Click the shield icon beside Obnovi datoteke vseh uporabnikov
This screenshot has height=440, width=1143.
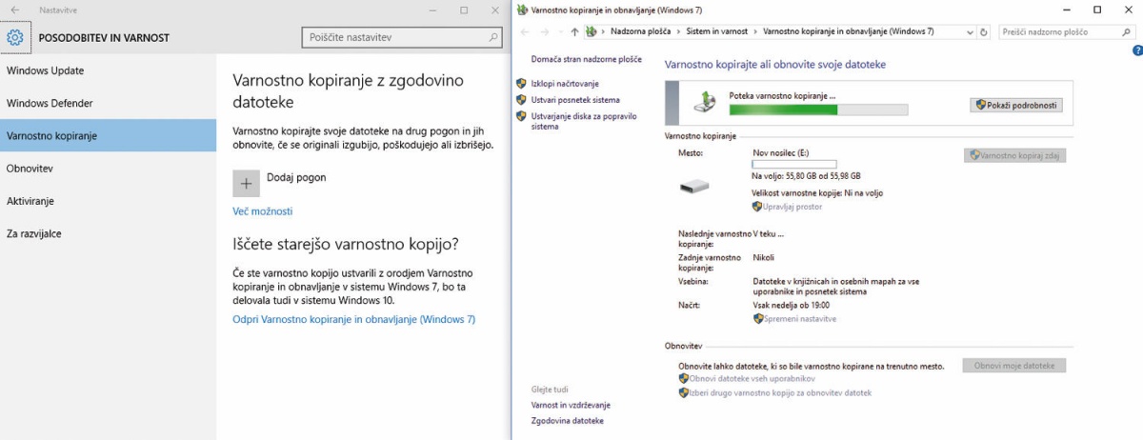pyautogui.click(x=683, y=379)
